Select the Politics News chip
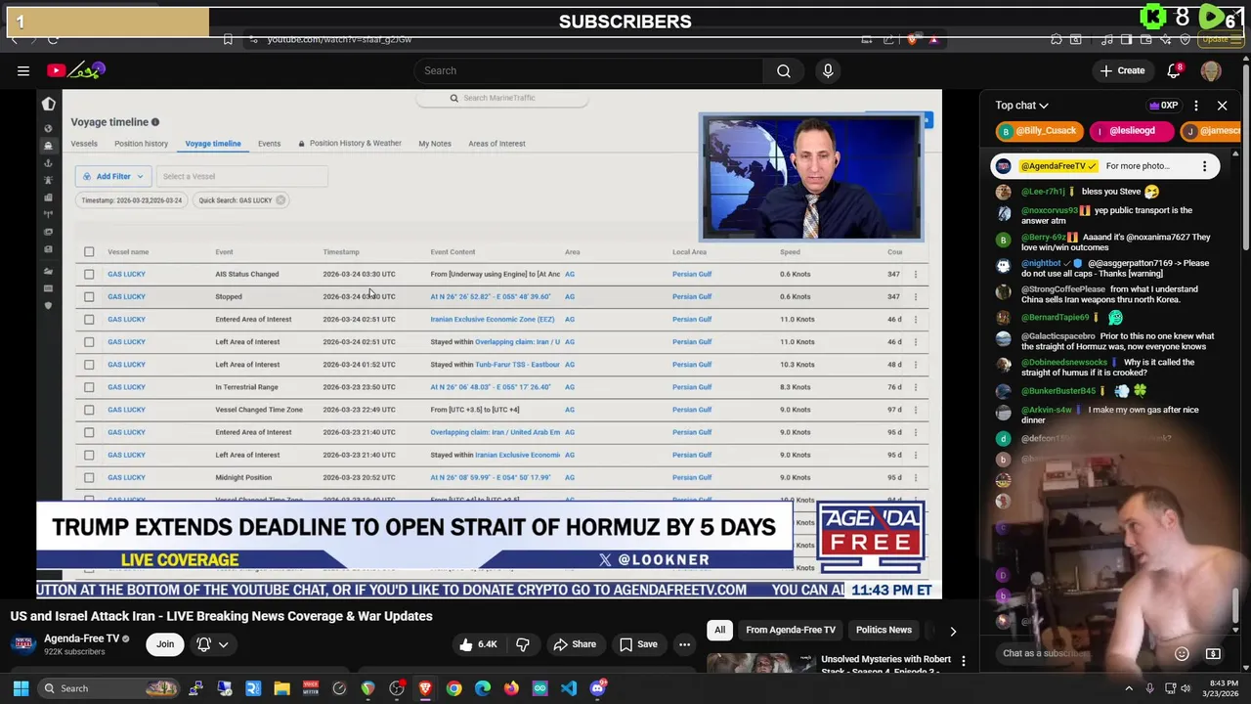The height and width of the screenshot is (704, 1251). tap(884, 631)
